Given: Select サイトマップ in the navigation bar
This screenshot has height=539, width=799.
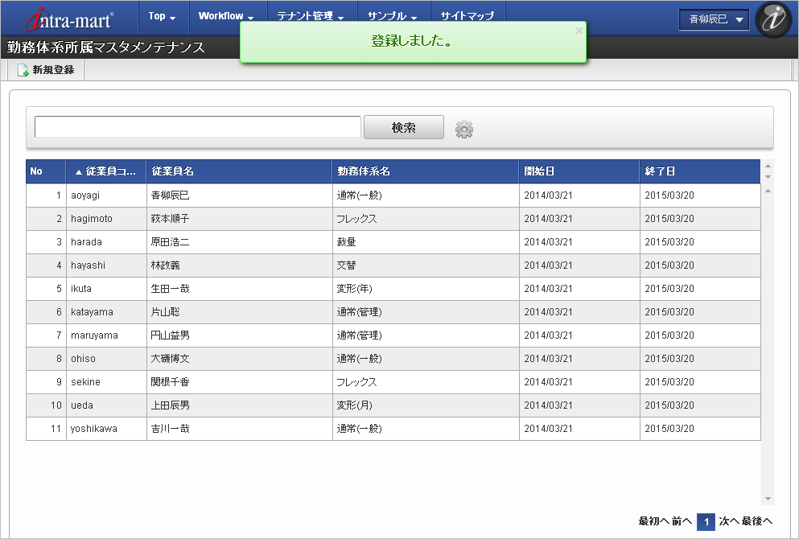Looking at the screenshot, I should point(467,14).
